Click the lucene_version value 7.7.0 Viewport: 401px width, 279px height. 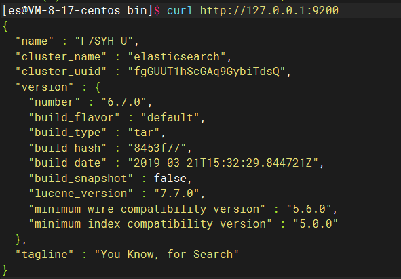(x=176, y=193)
